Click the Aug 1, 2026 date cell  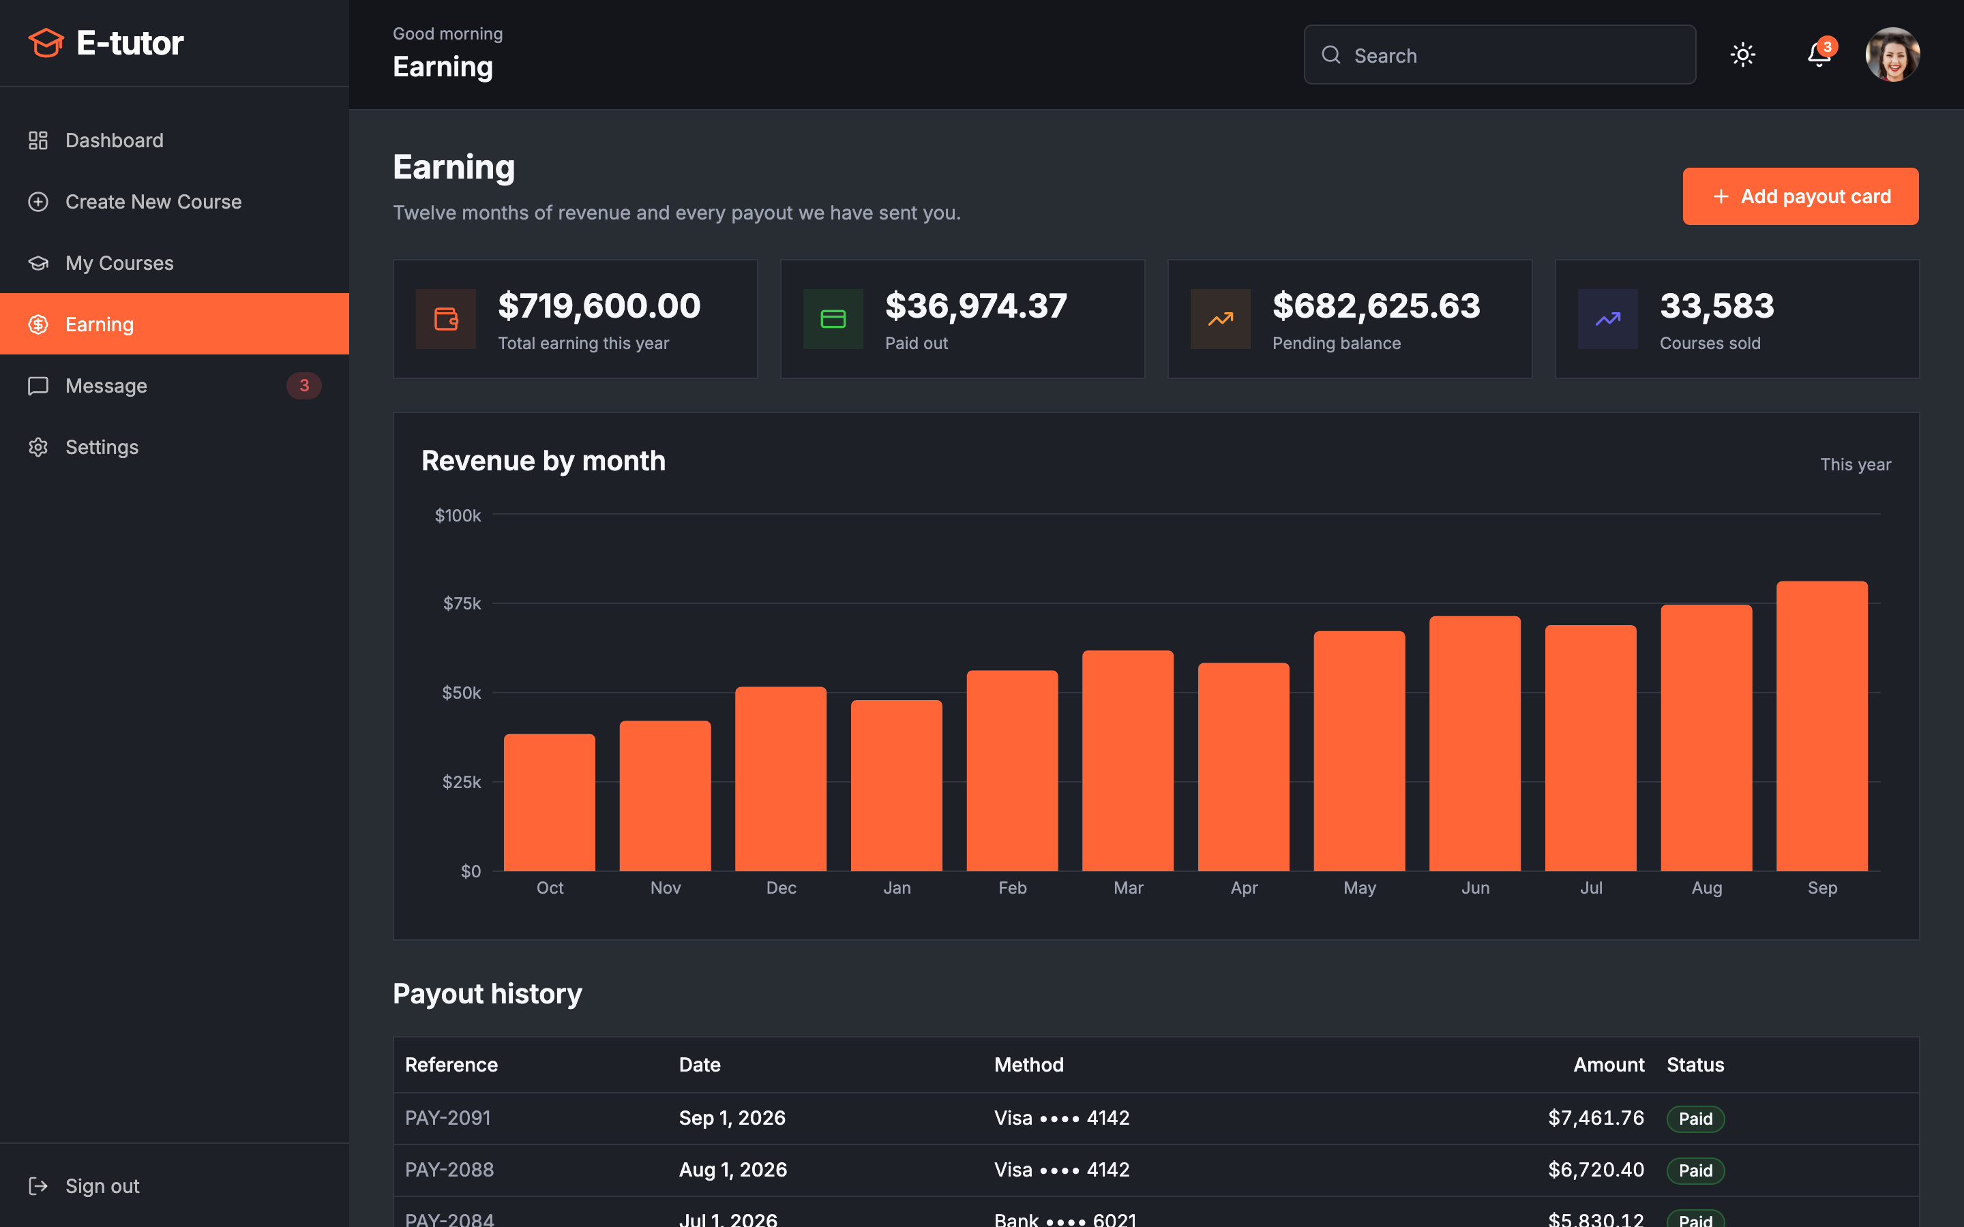pyautogui.click(x=733, y=1169)
